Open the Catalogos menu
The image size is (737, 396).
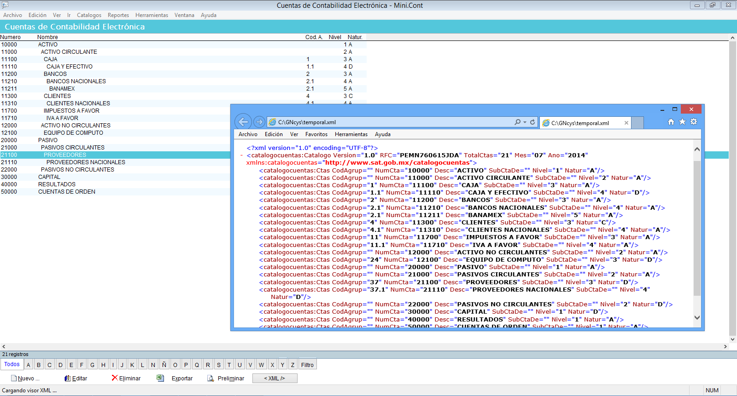89,15
